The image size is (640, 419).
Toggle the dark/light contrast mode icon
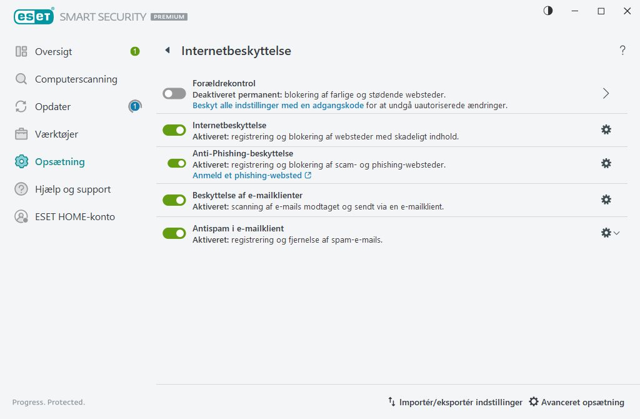tap(548, 11)
